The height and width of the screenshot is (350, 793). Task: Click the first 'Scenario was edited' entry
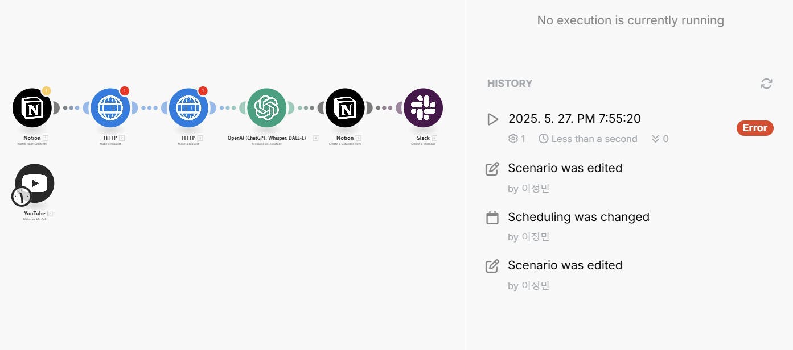pos(565,168)
